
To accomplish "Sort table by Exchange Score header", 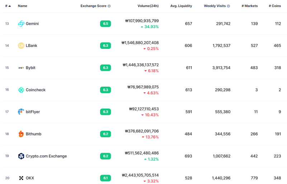I will click(93, 6).
